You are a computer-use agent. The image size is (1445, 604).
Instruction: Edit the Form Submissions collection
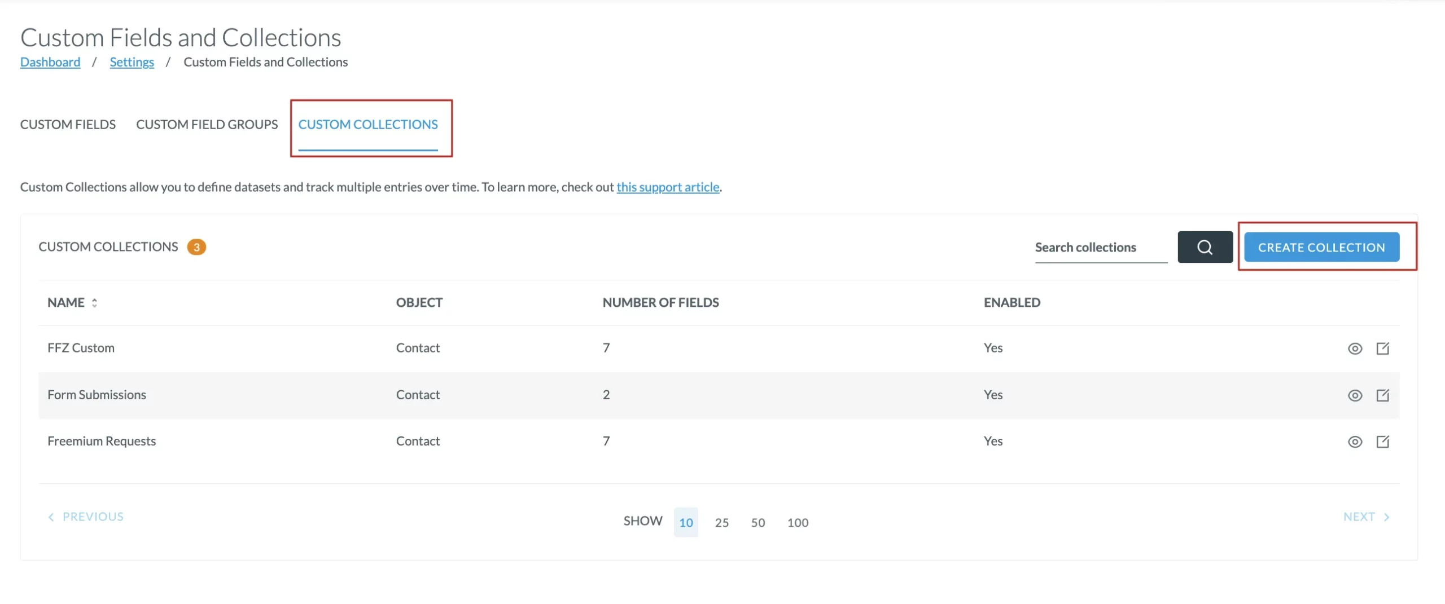(x=1382, y=395)
